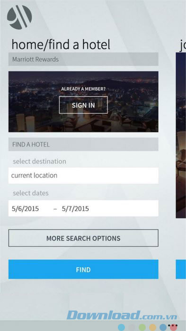Expand MORE SEARCH OPTIONS
Screen dimensions: 186x331
83,238
